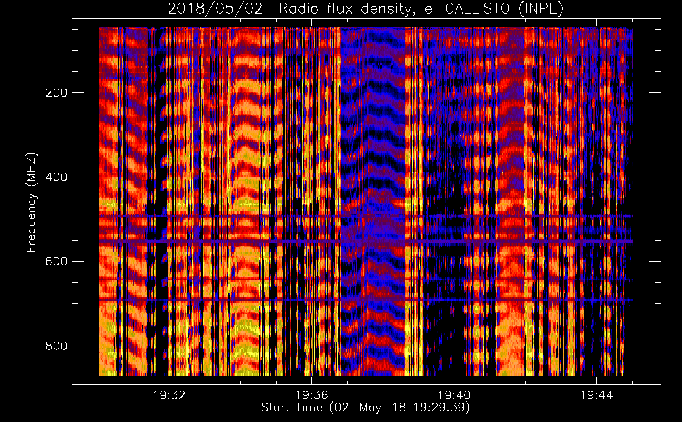The width and height of the screenshot is (682, 422).
Task: Click the 19:44 time tick label
Action: tap(596, 395)
